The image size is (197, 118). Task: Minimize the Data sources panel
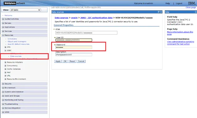(161, 12)
